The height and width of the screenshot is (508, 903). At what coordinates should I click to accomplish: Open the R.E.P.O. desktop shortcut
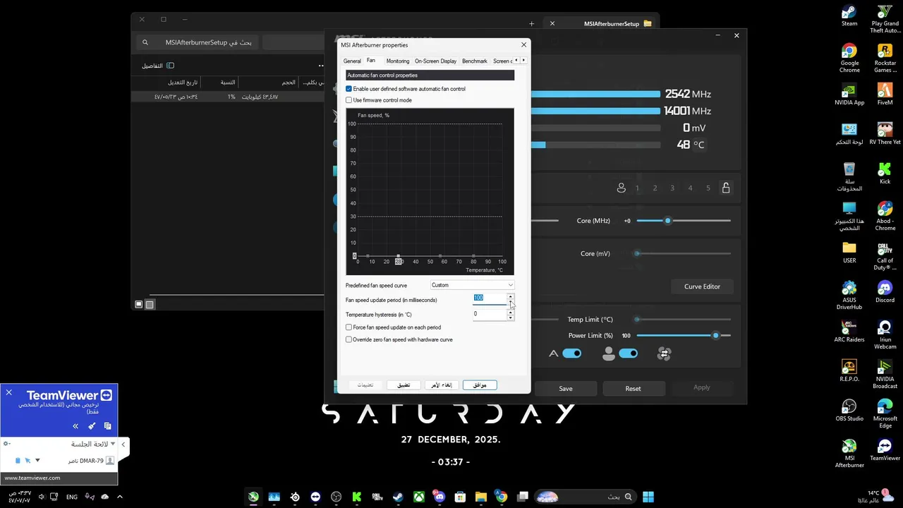click(849, 371)
